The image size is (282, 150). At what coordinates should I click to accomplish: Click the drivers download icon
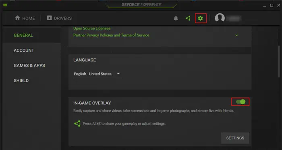[x=49, y=18]
